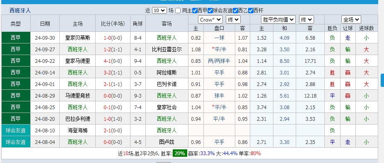Screen dimensions: 384x163
Task: Open the 全场 dropdown
Action: coord(351,19)
